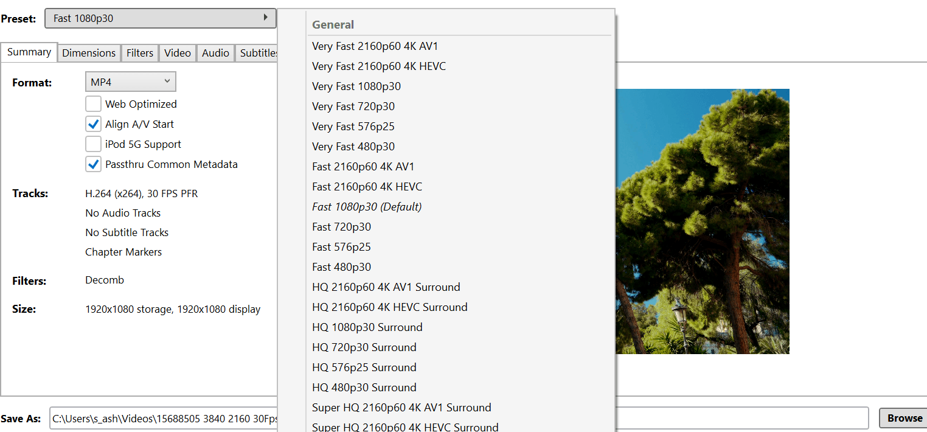This screenshot has height=432, width=927.
Task: Open the Preset dropdown showing Fast 1080p30
Action: tap(161, 18)
